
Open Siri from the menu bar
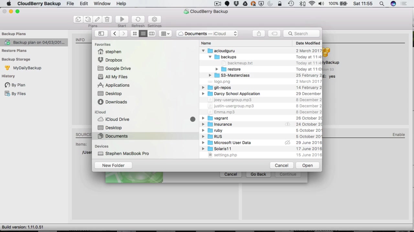(x=393, y=4)
